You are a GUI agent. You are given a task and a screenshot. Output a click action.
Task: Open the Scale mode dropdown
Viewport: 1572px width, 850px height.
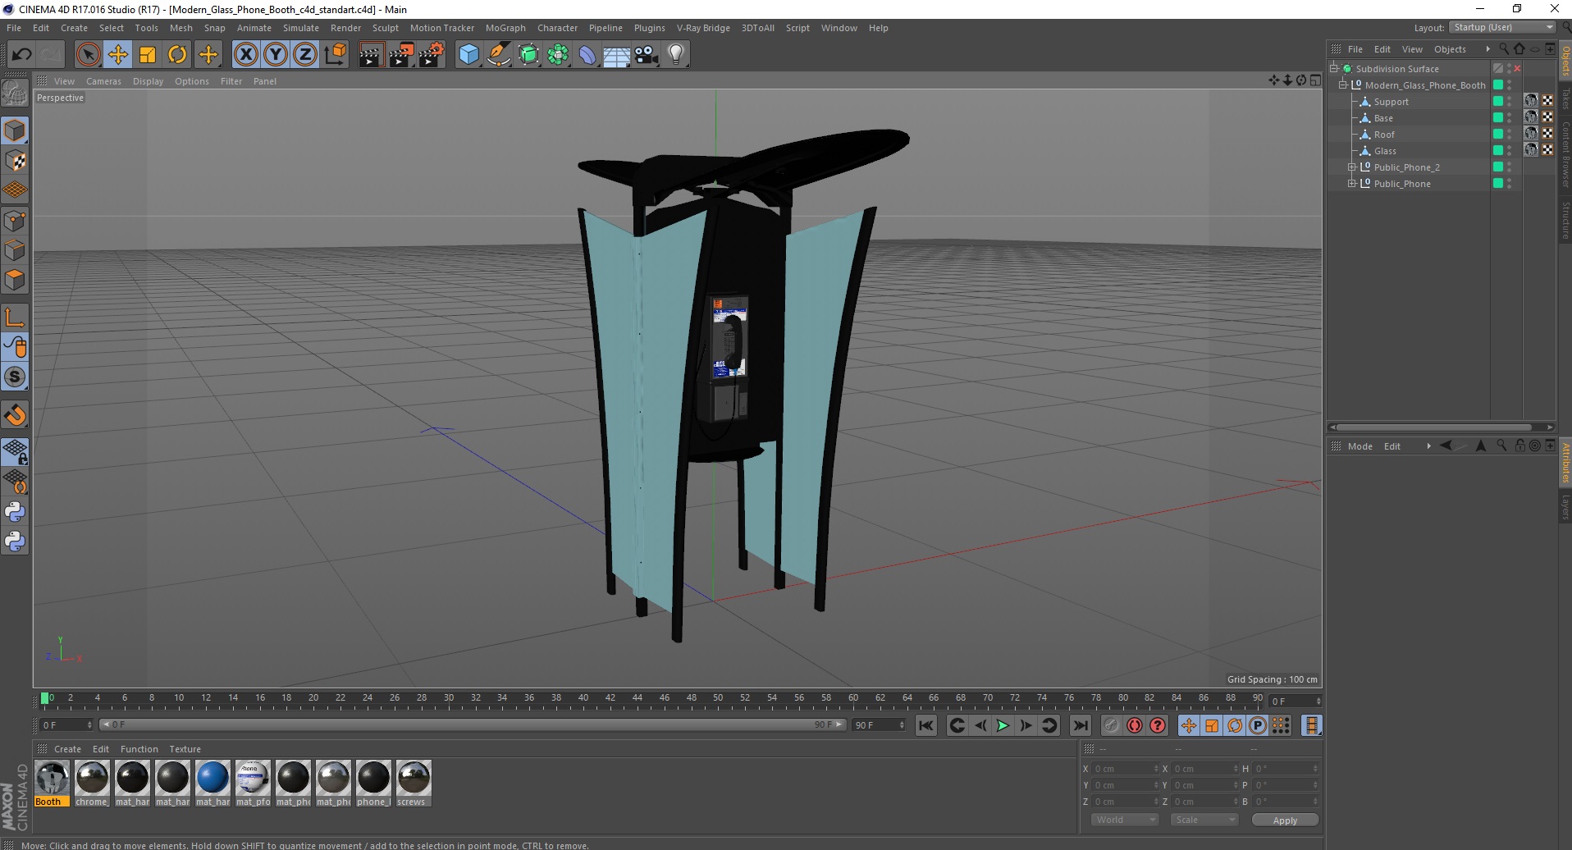pyautogui.click(x=1204, y=820)
